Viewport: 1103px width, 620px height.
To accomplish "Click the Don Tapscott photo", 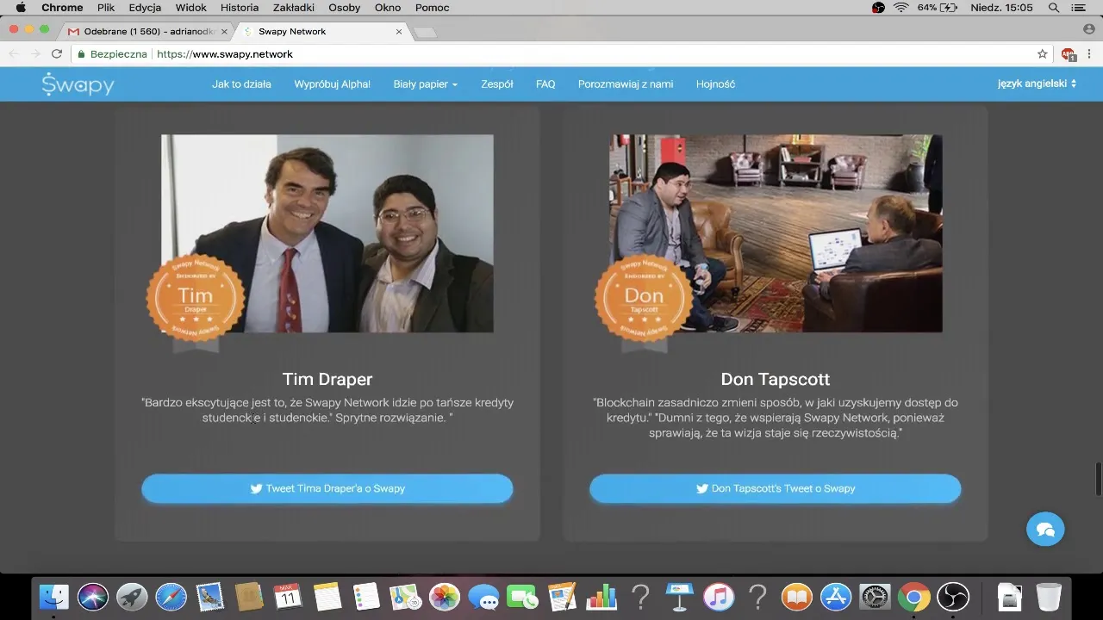I will (x=776, y=233).
